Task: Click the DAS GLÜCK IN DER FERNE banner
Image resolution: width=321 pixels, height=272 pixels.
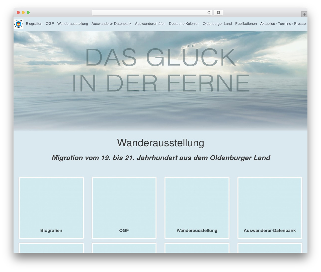Action: pos(160,81)
